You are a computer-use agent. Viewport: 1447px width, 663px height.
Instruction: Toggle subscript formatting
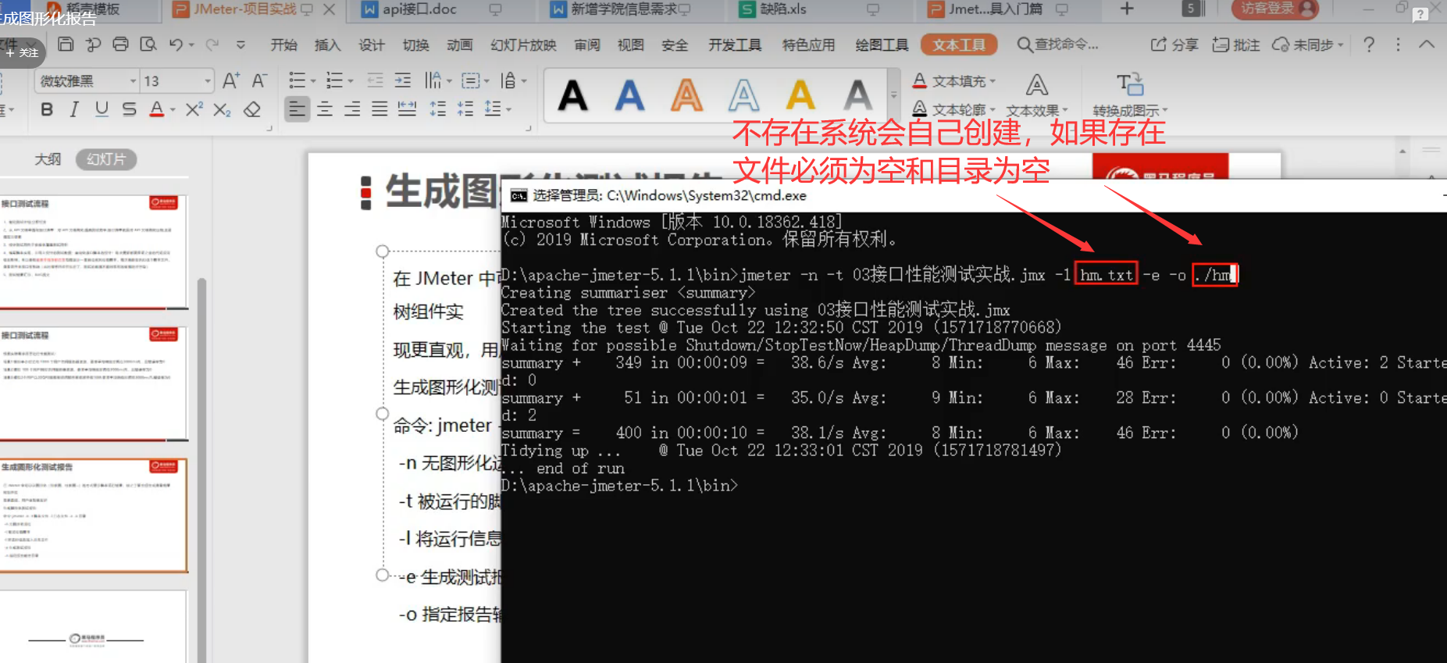[x=222, y=109]
